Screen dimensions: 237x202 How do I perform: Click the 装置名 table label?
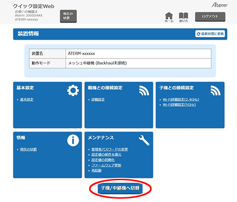point(37,54)
